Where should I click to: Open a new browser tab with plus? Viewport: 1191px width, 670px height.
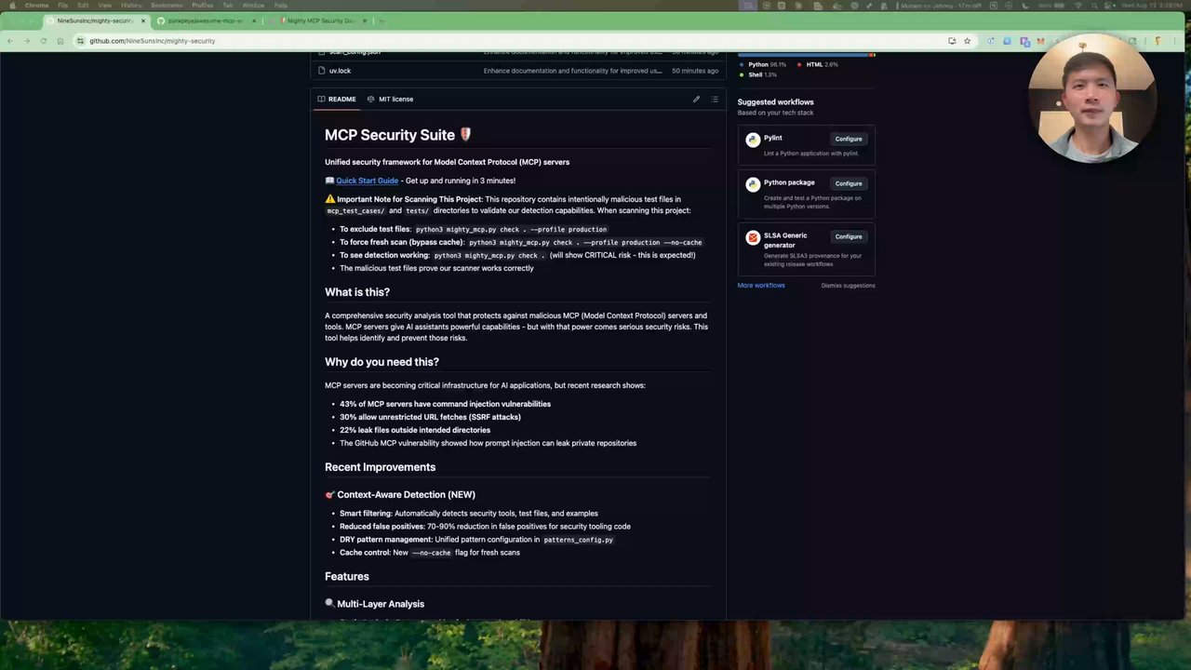pyautogui.click(x=381, y=20)
